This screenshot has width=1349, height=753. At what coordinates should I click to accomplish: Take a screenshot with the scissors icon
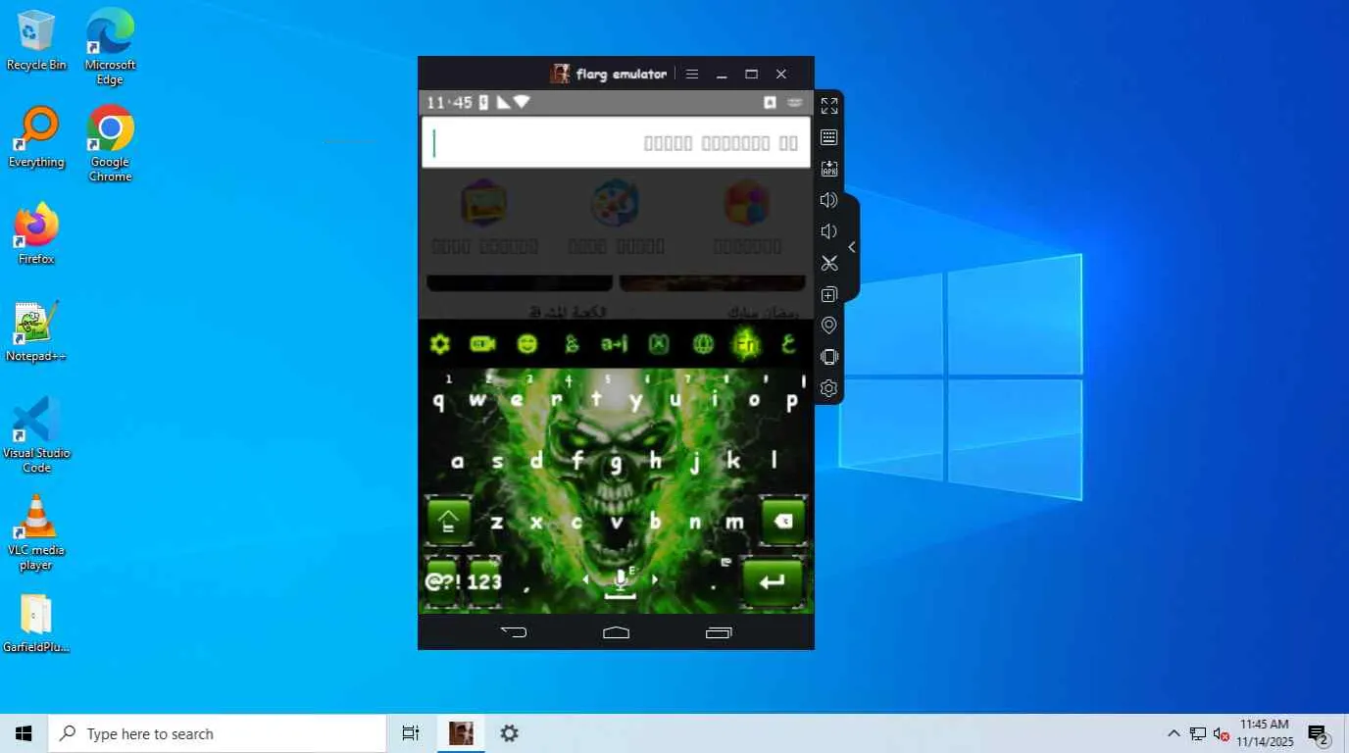click(829, 263)
